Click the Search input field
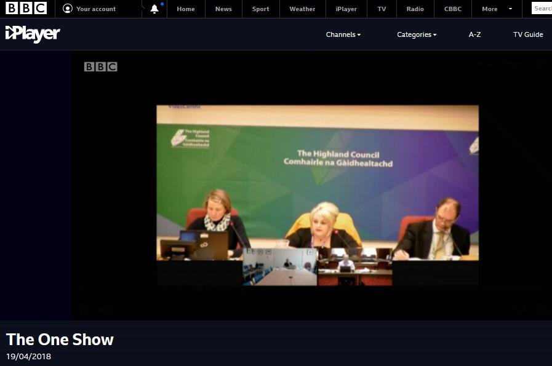Viewport: 552px width, 366px height. [x=542, y=9]
